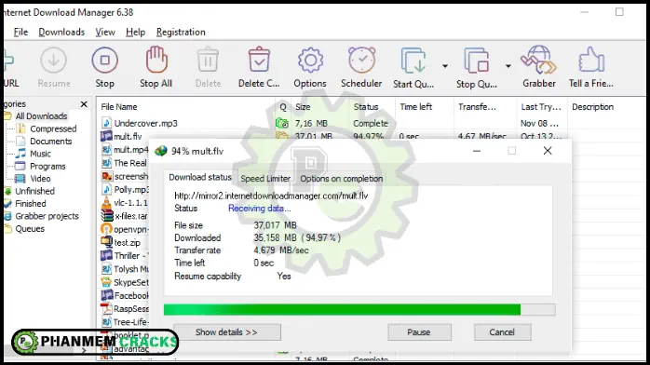
Task: Click Q column header
Action: [283, 107]
